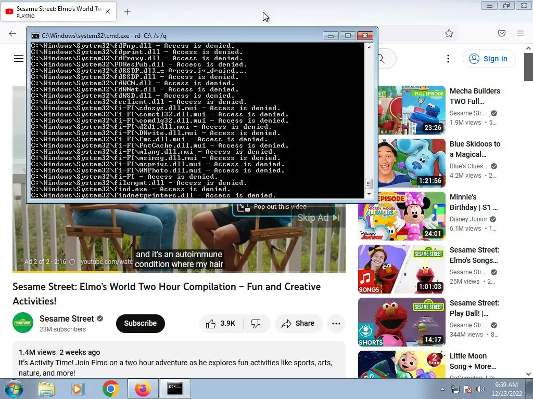Screen dimensions: 533x399
Task: Click the Blue's Clues channel name
Action: click(x=468, y=166)
